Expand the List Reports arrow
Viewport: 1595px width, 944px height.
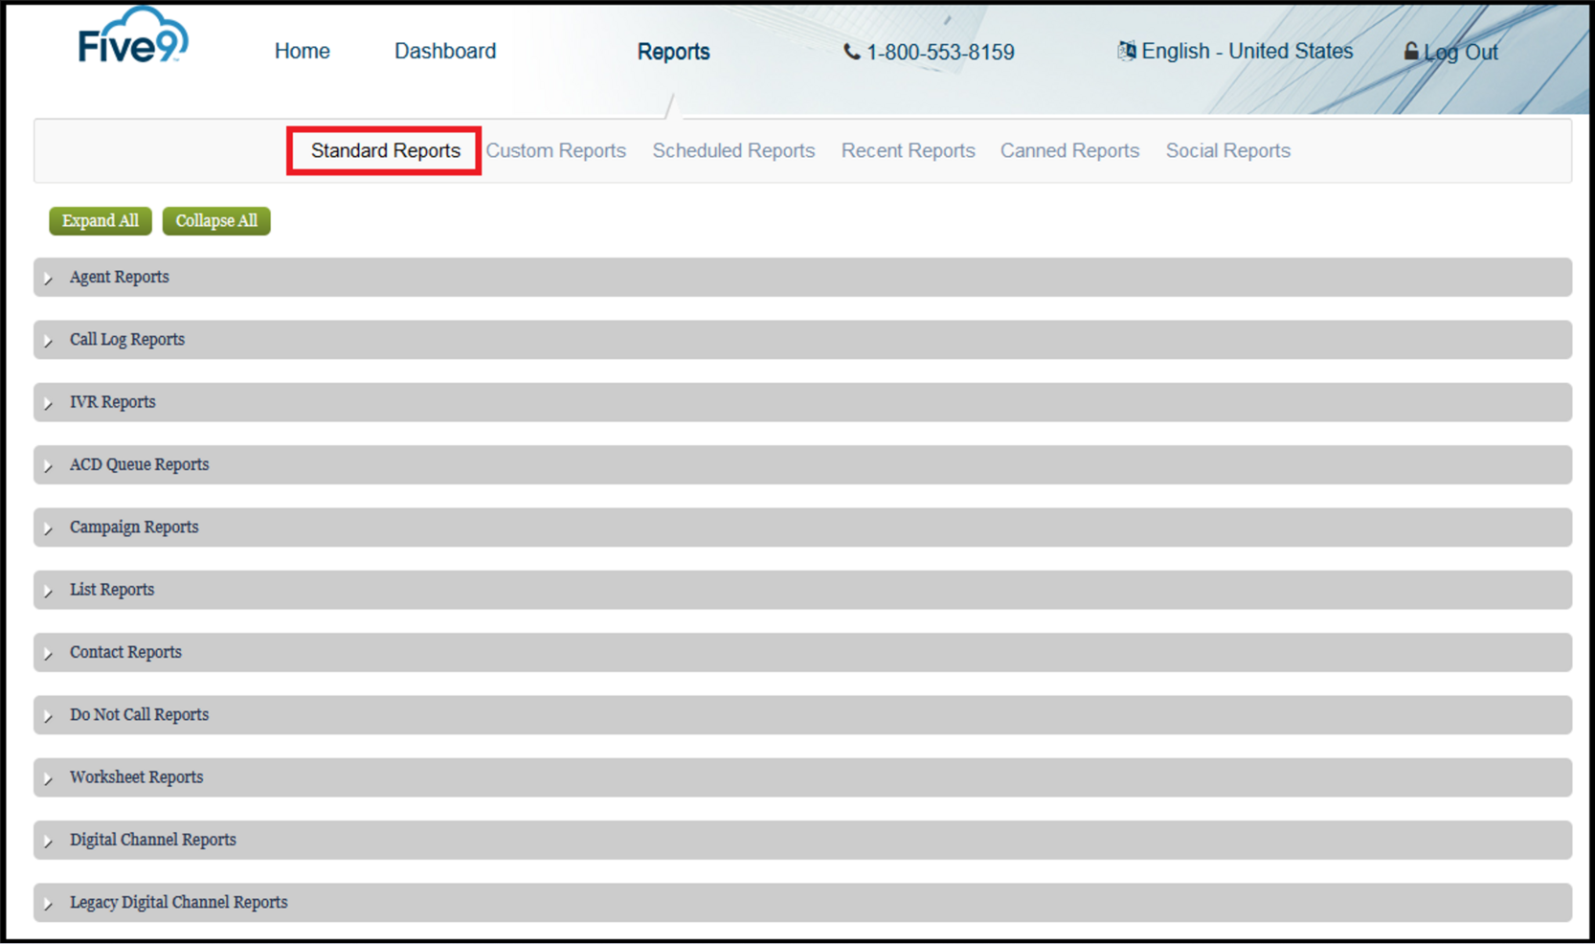tap(48, 591)
